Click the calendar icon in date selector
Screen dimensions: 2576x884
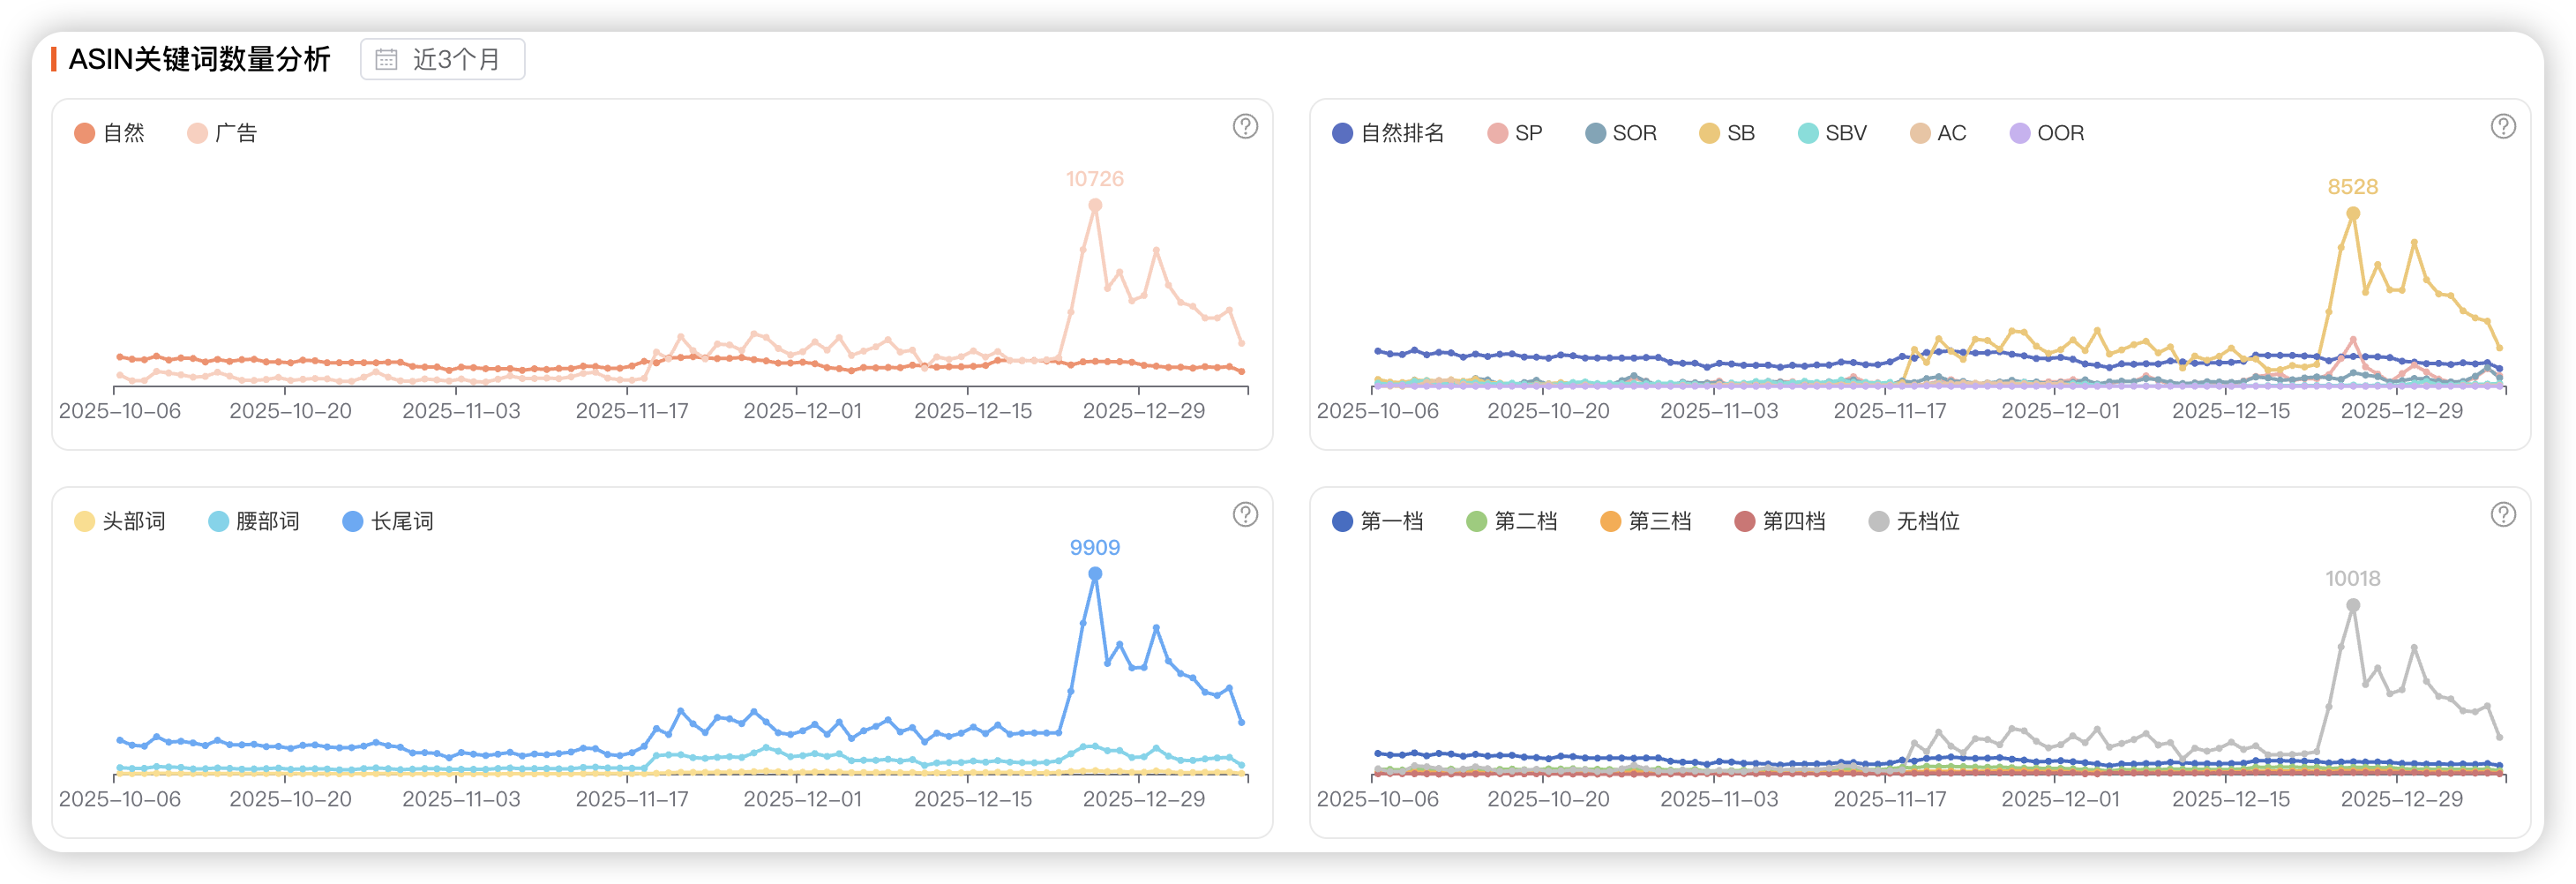pyautogui.click(x=386, y=60)
